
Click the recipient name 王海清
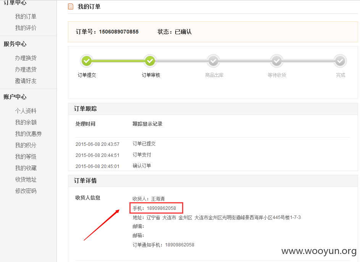click(x=158, y=199)
